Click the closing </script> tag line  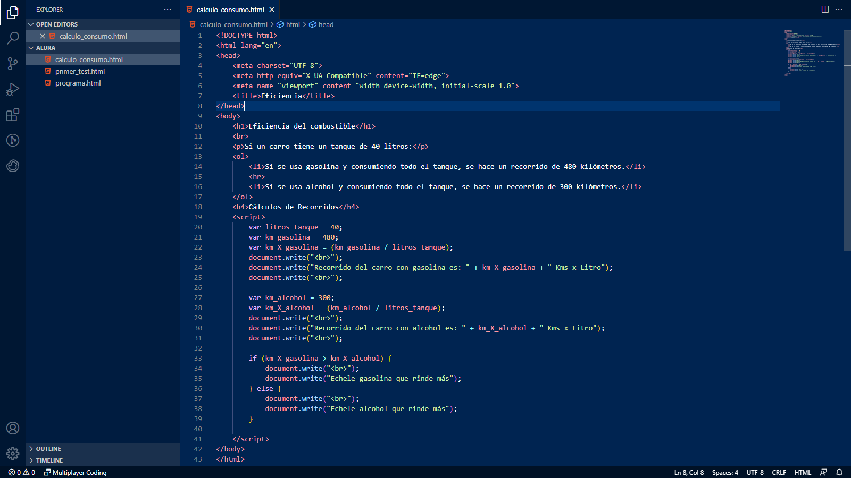251,439
